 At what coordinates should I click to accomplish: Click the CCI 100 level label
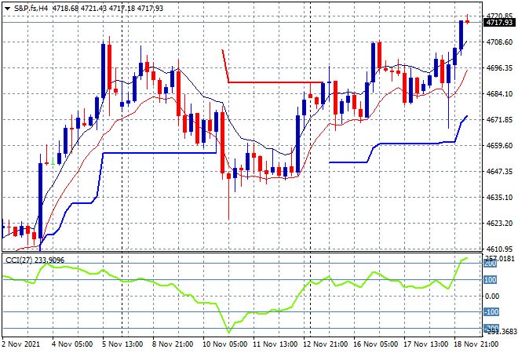(491, 280)
